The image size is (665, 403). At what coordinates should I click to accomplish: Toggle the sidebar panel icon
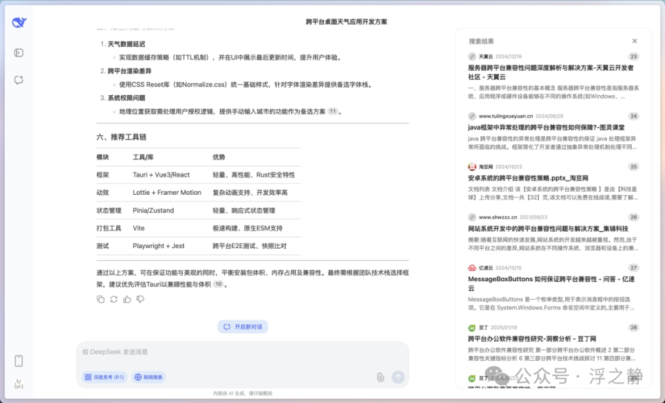pos(18,53)
